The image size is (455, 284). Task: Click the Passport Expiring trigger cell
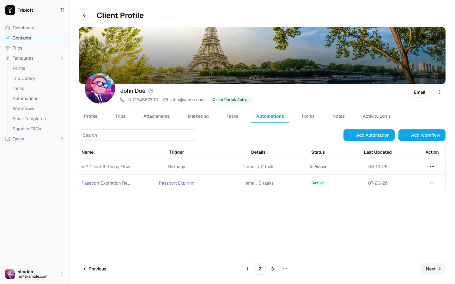point(177,183)
